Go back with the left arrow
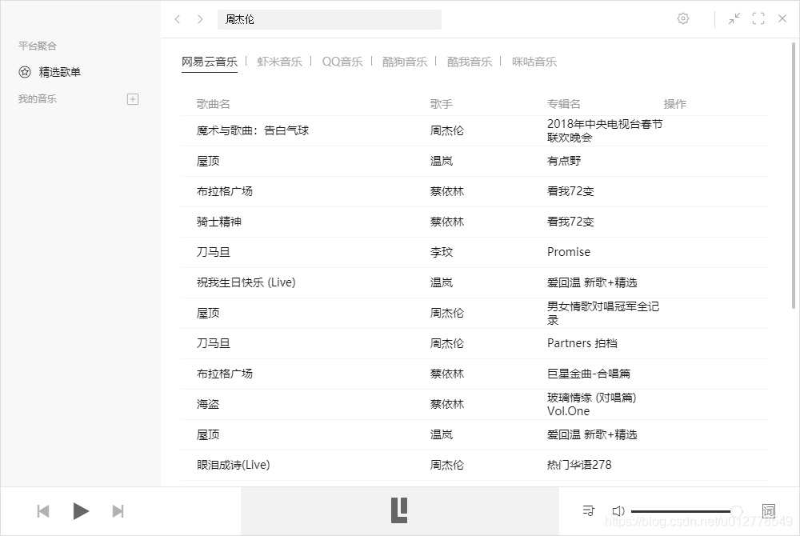 178,19
